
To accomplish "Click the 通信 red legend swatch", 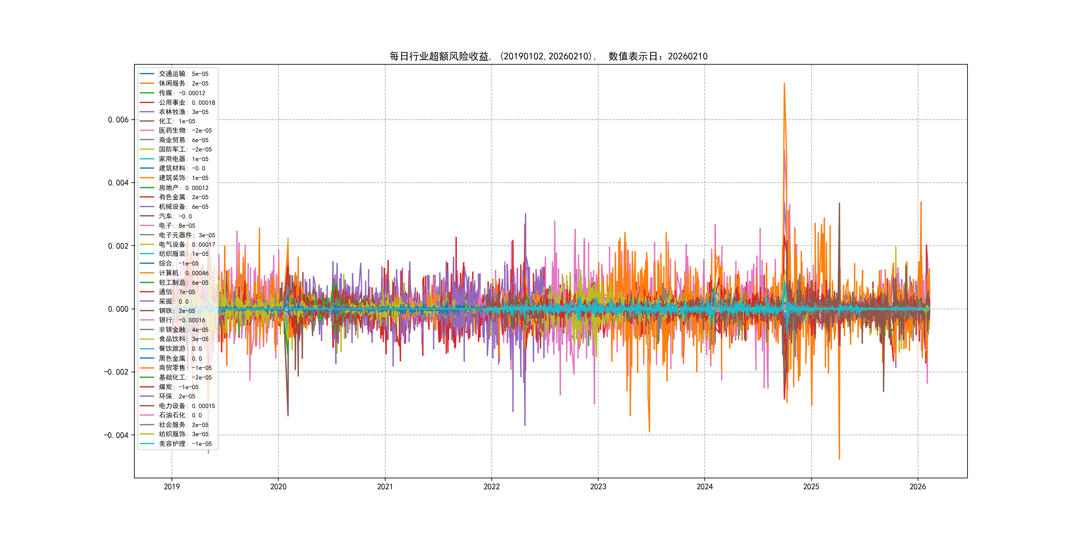I will tap(147, 292).
